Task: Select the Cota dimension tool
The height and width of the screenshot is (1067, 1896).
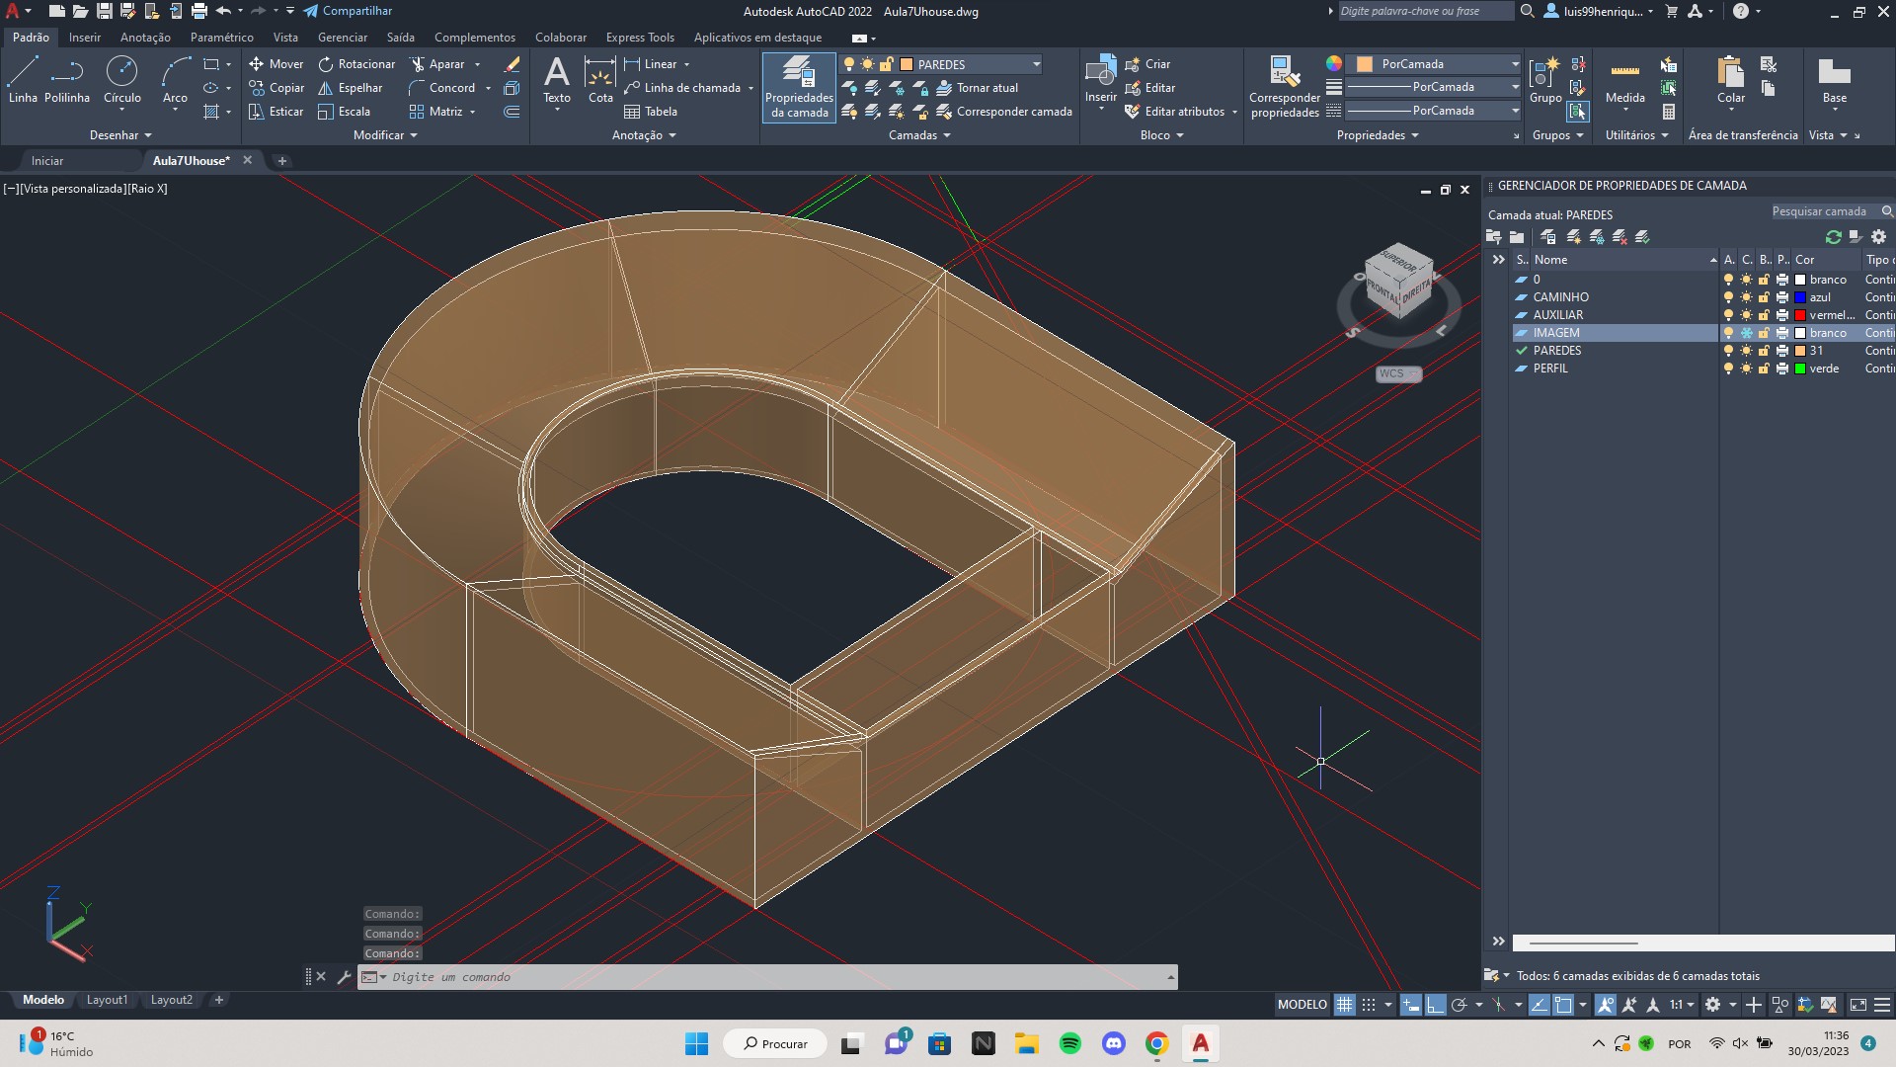Action: pyautogui.click(x=600, y=80)
